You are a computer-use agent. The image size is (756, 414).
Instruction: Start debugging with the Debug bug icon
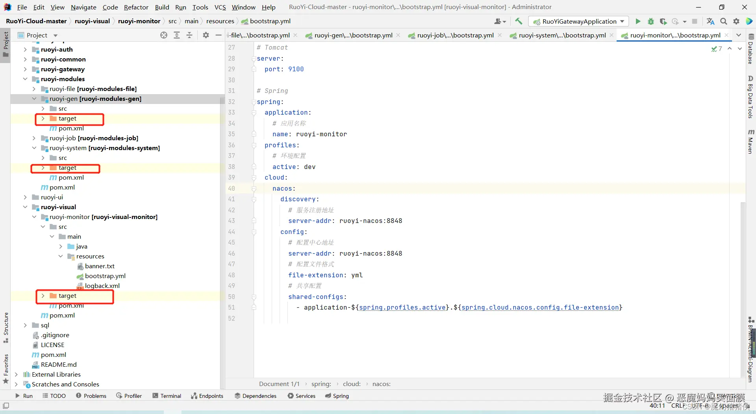650,21
